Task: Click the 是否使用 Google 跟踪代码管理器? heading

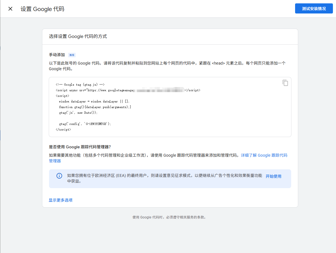Action: click(x=80, y=147)
